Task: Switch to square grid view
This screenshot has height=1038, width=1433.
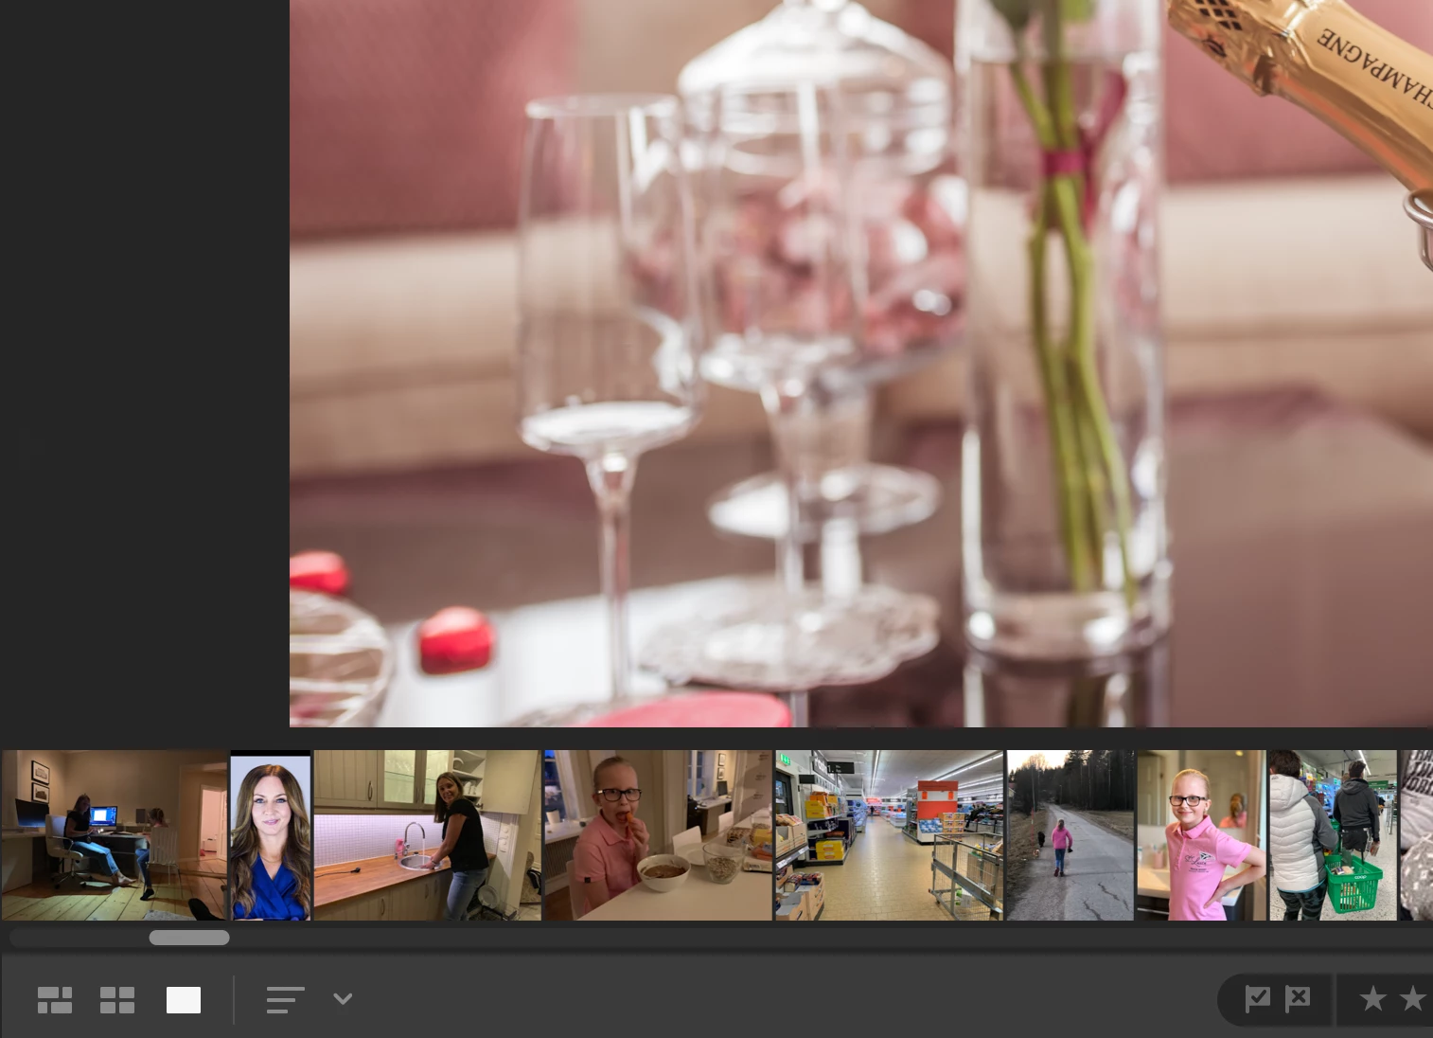Action: point(117,1000)
